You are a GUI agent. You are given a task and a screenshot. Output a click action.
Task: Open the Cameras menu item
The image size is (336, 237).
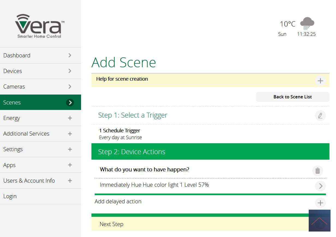pyautogui.click(x=14, y=87)
